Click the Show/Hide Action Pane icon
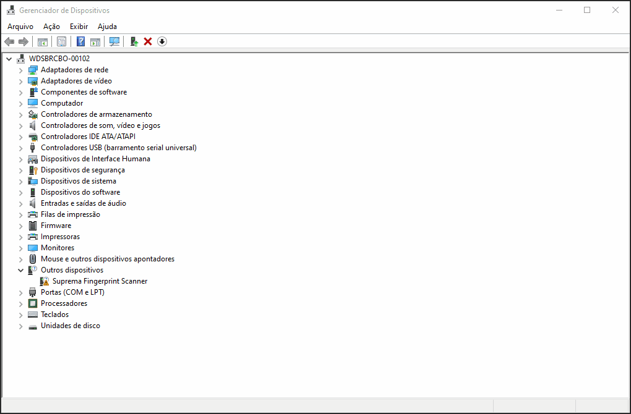 pos(95,41)
